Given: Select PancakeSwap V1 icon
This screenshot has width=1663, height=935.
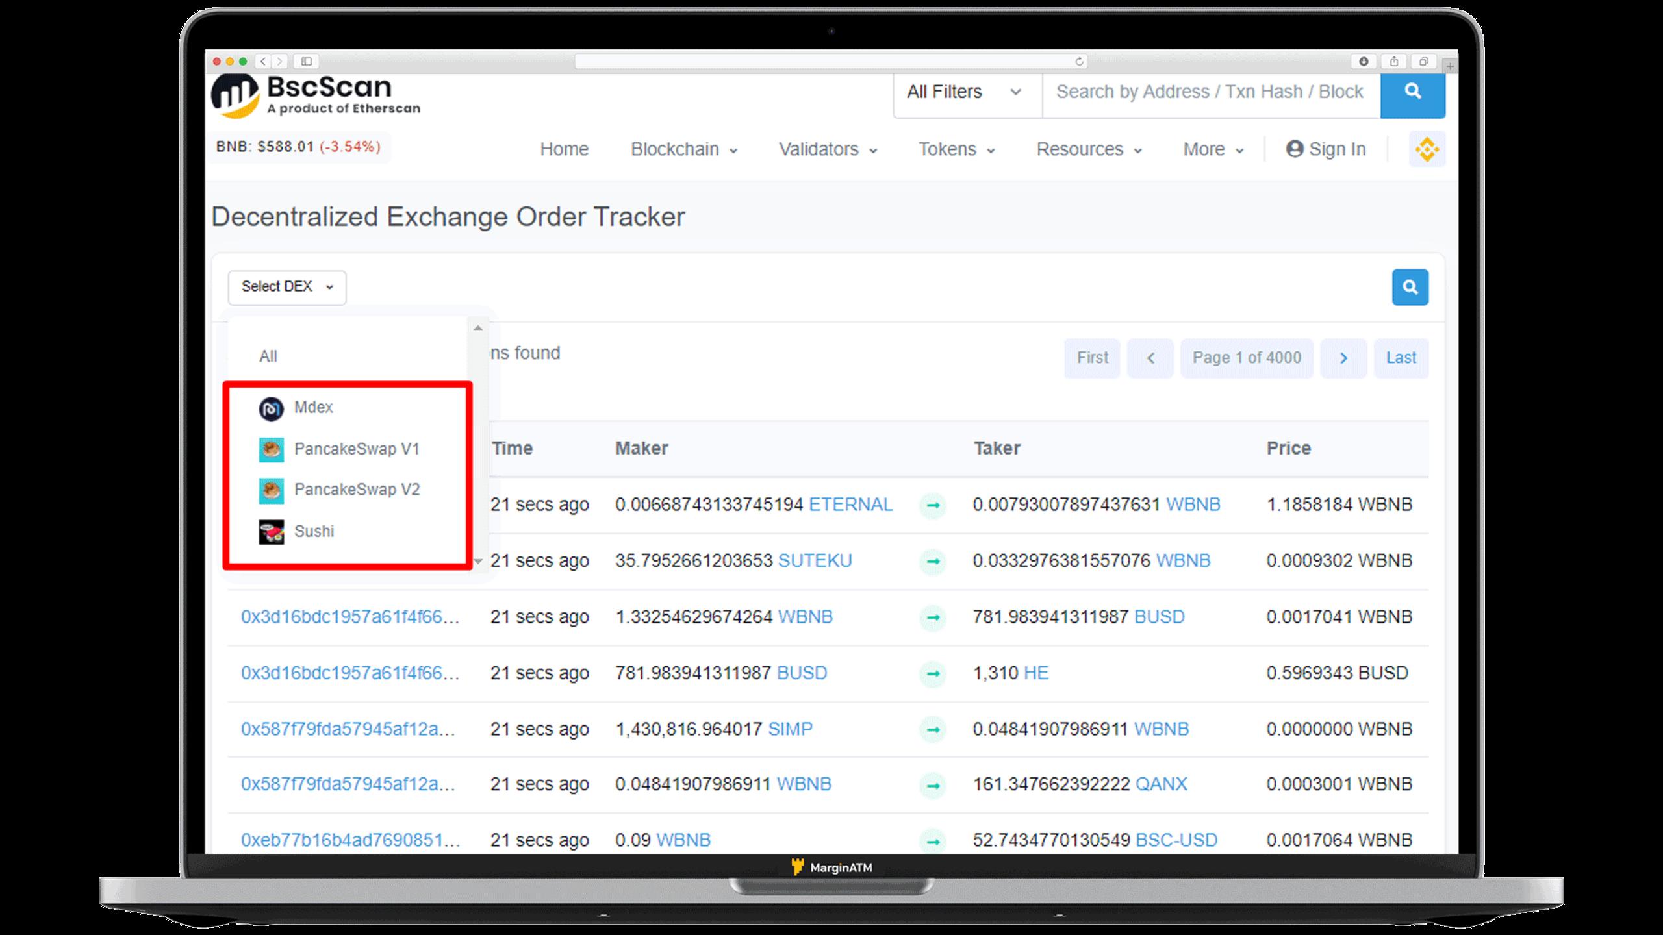Looking at the screenshot, I should point(271,449).
